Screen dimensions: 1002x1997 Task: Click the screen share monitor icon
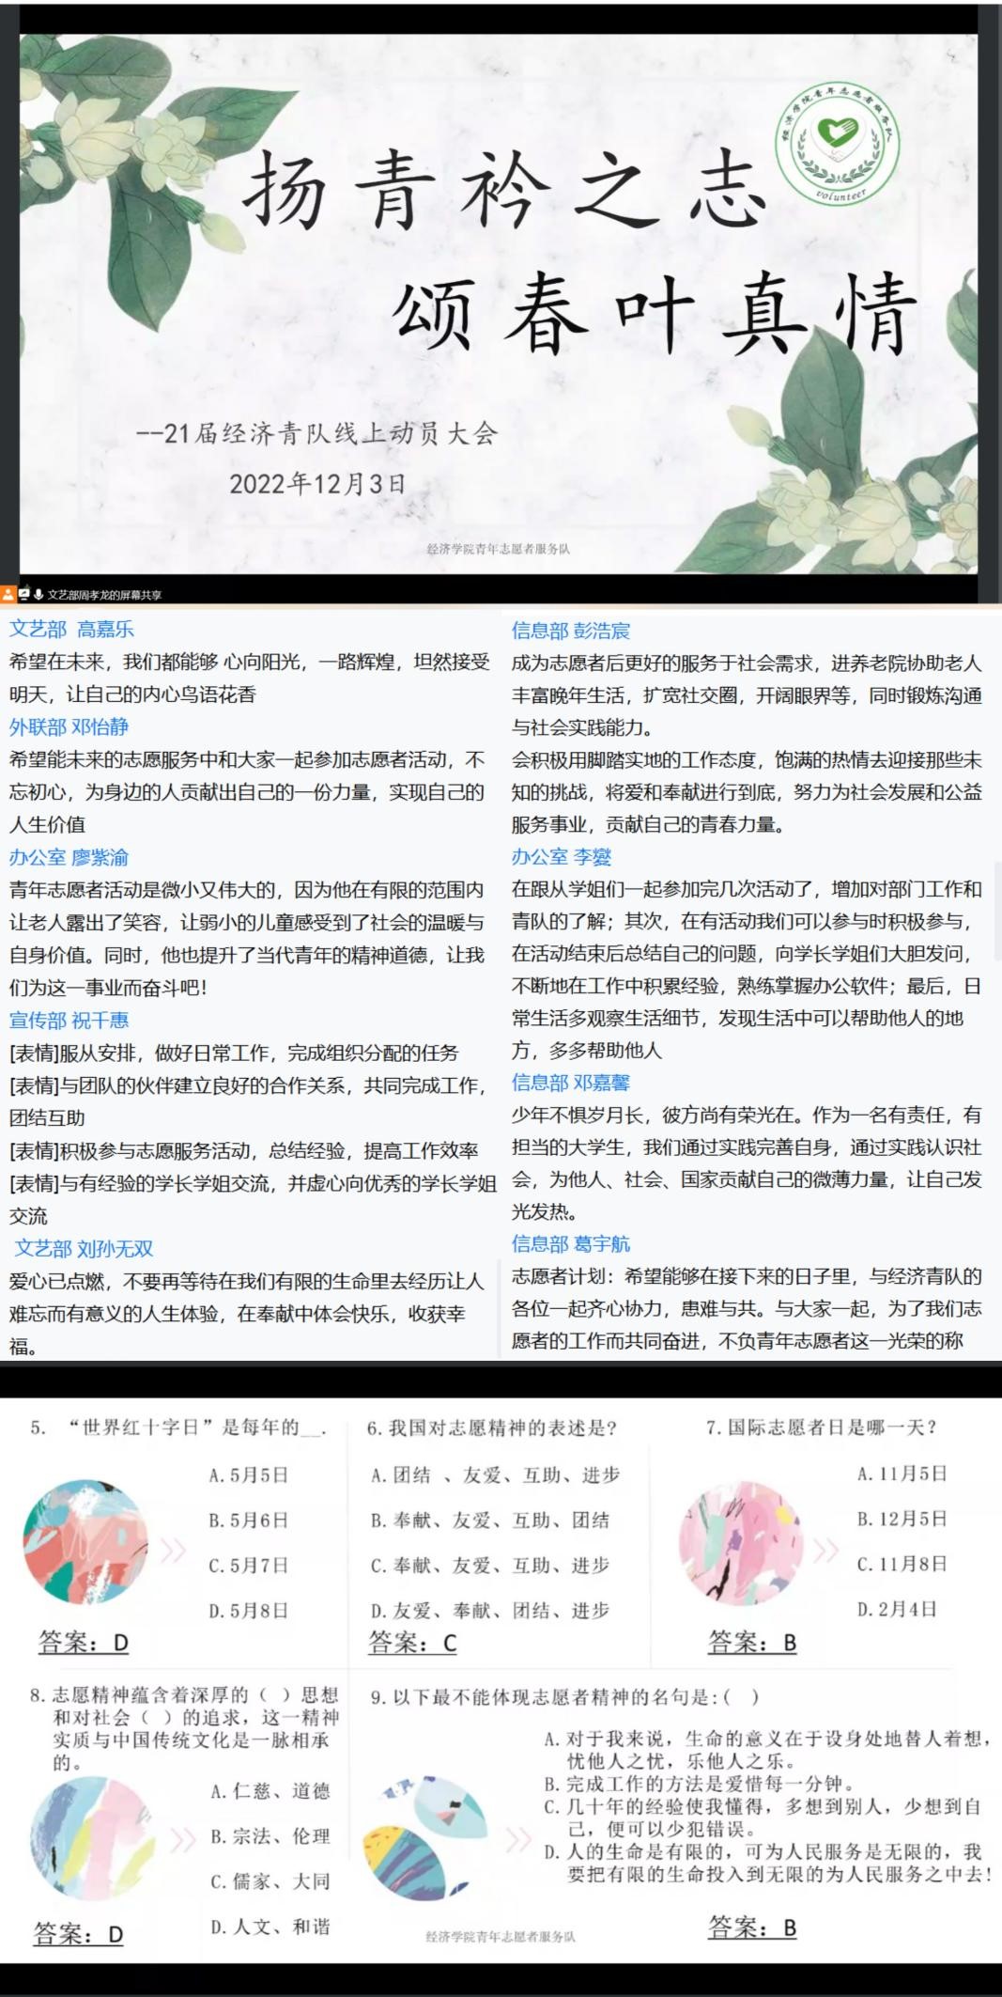point(23,594)
